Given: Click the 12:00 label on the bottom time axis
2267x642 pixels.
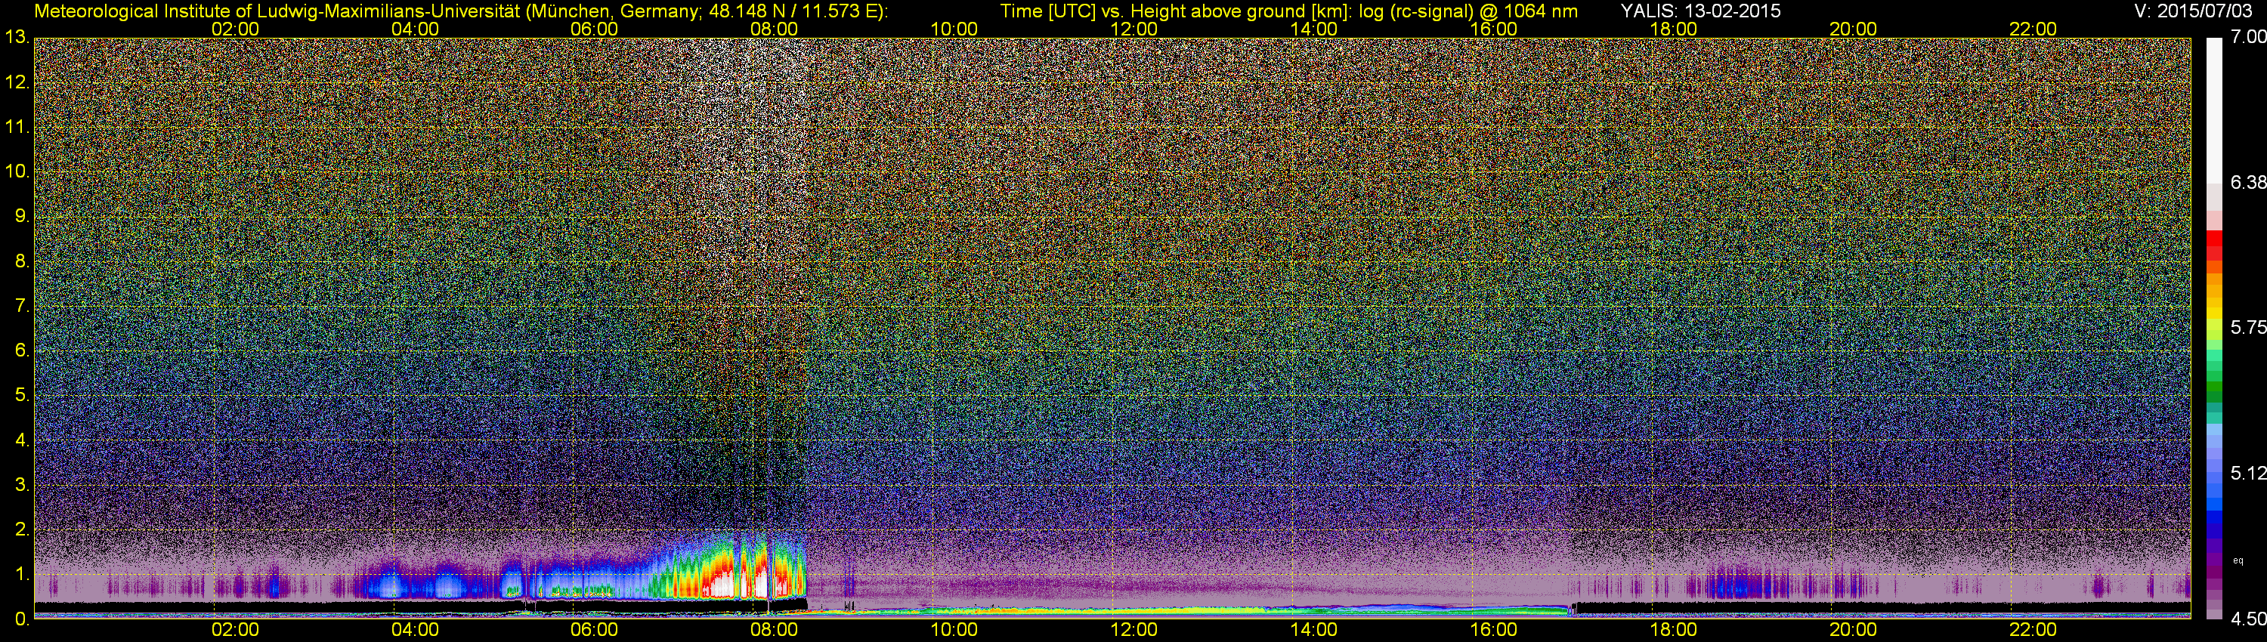Looking at the screenshot, I should (x=1133, y=630).
